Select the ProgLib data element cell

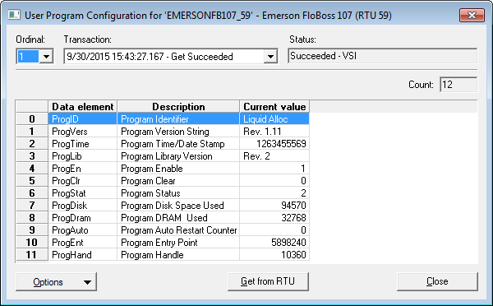tap(83, 156)
